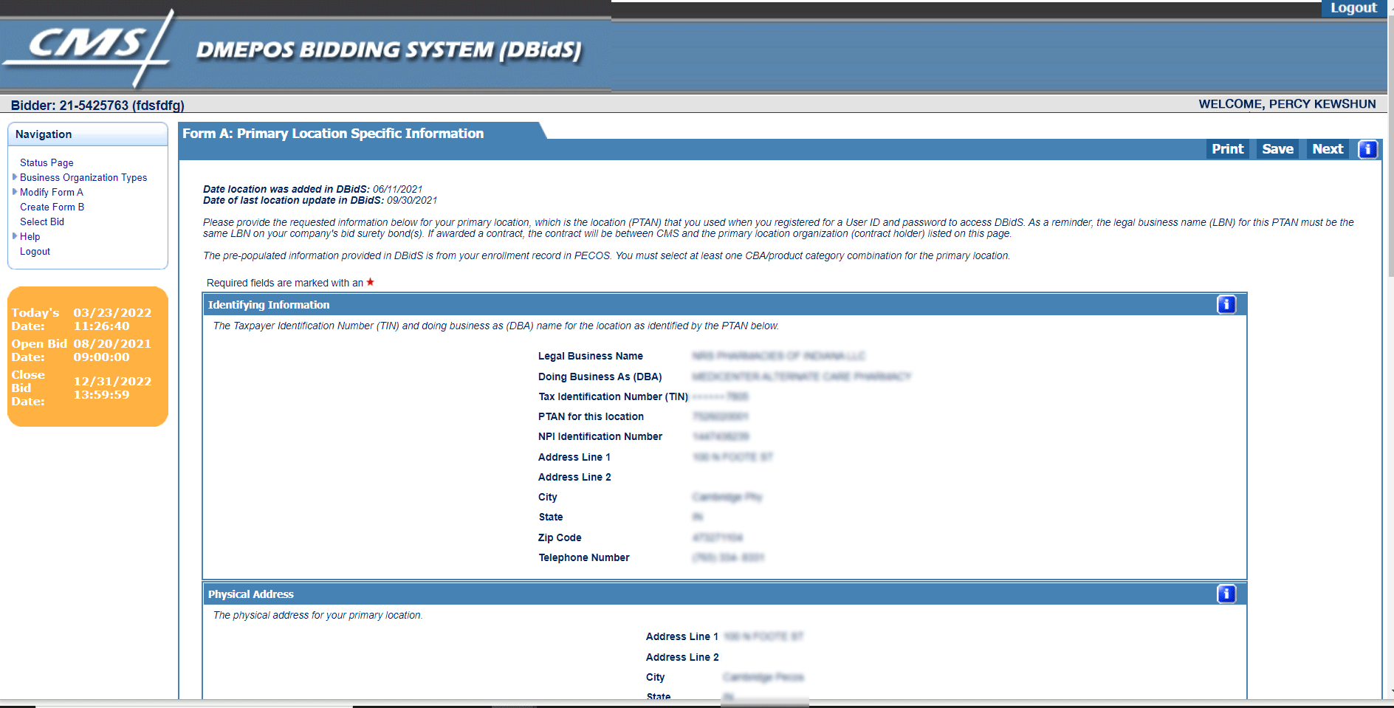
Task: Click the Zip Code label in Identifying Information
Action: (560, 537)
